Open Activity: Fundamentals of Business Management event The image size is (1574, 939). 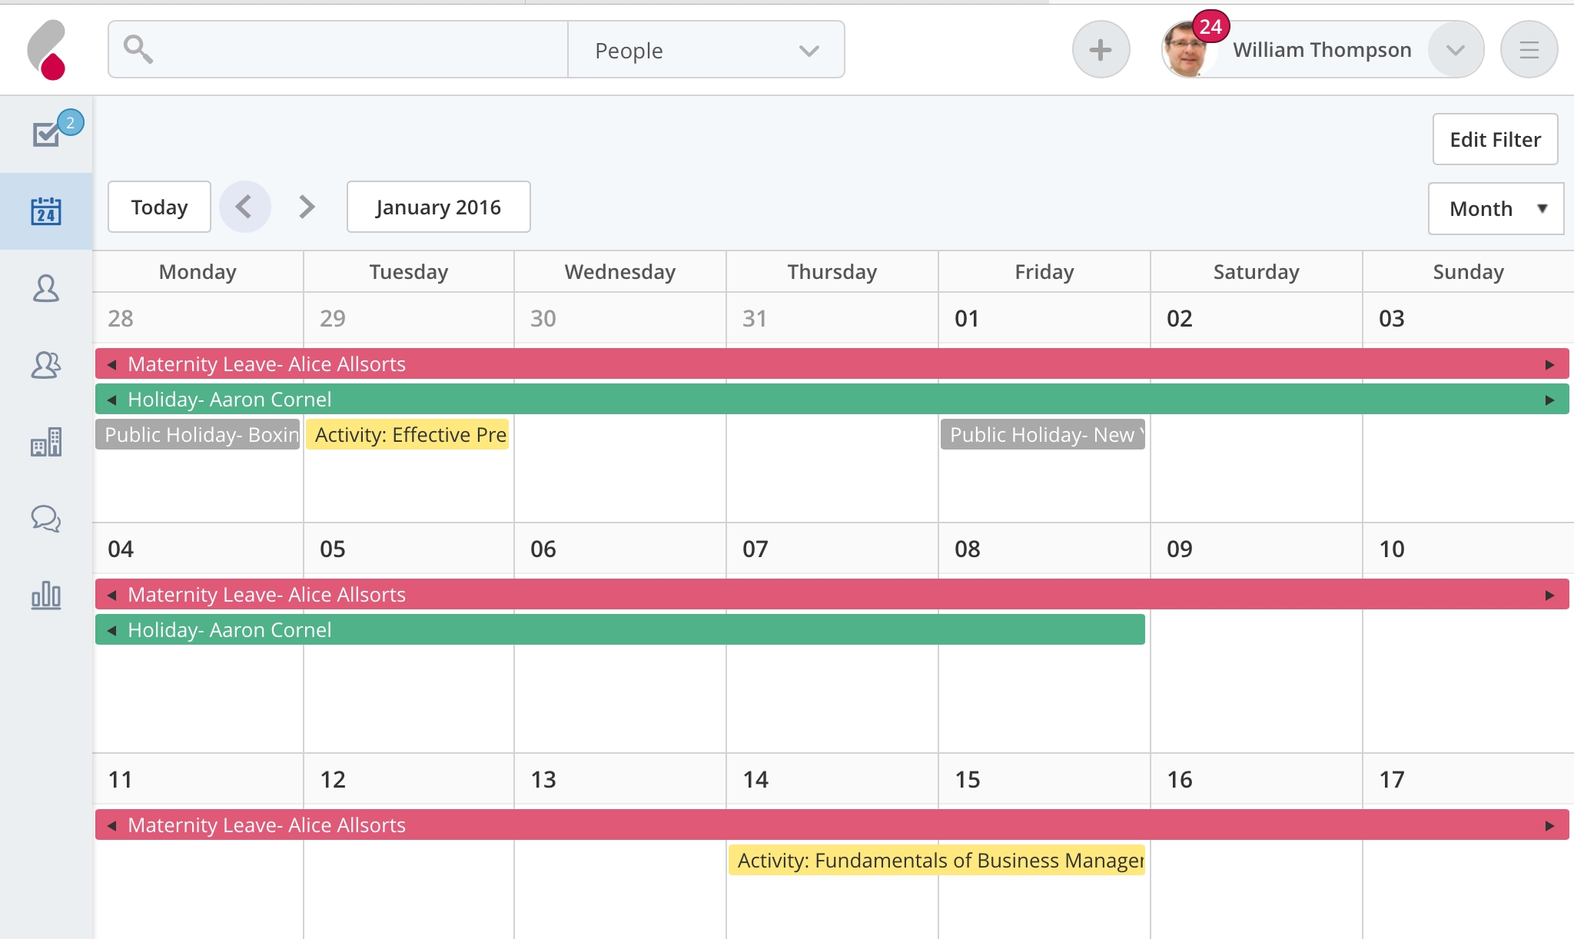pos(937,861)
